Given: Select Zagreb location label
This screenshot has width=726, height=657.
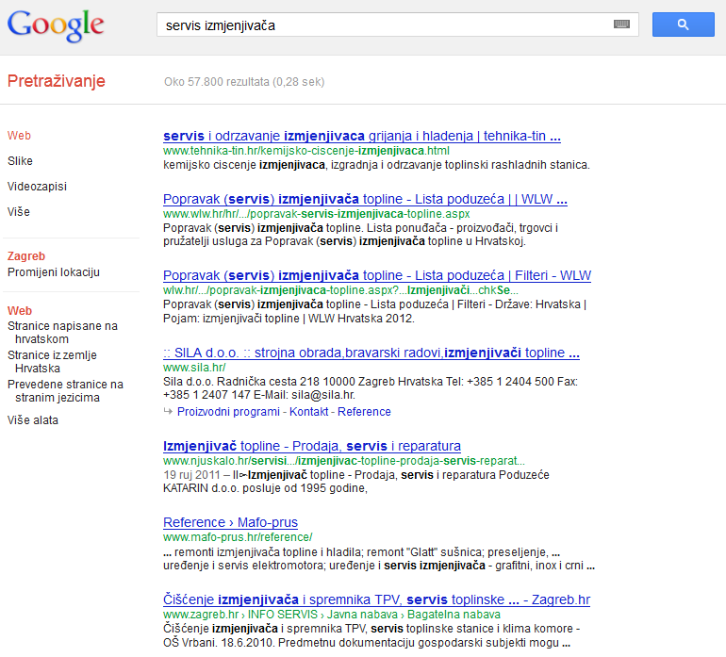Looking at the screenshot, I should coord(26,256).
